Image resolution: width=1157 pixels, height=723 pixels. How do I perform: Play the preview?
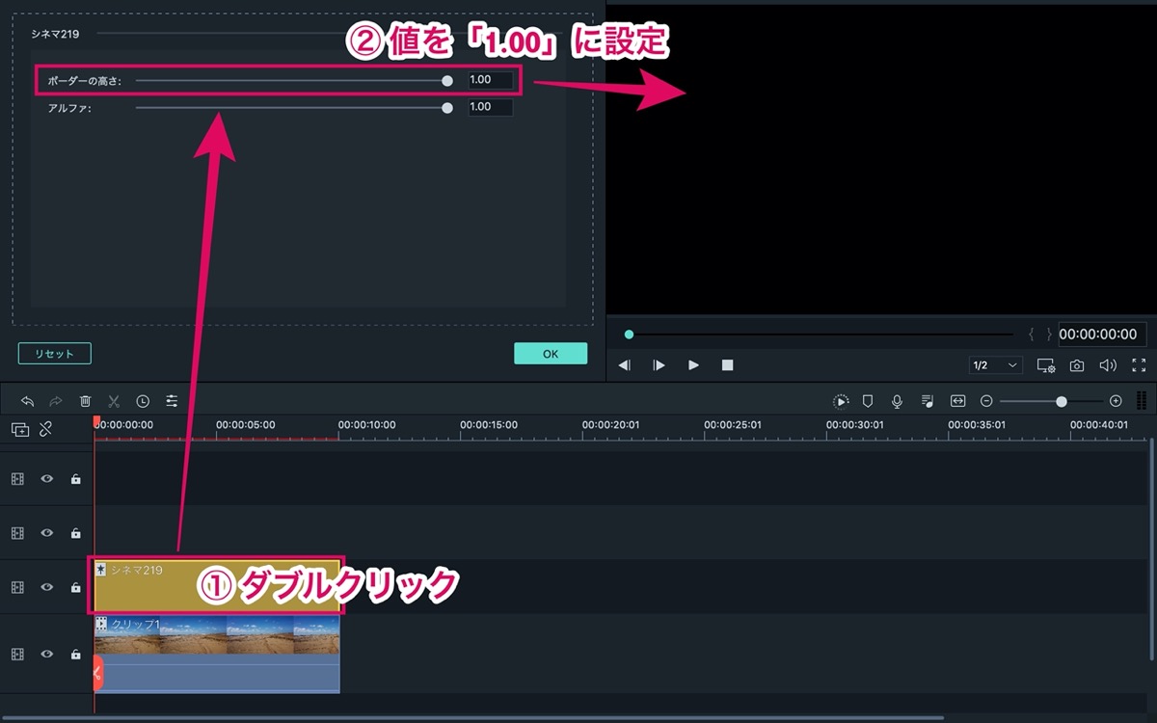click(693, 365)
